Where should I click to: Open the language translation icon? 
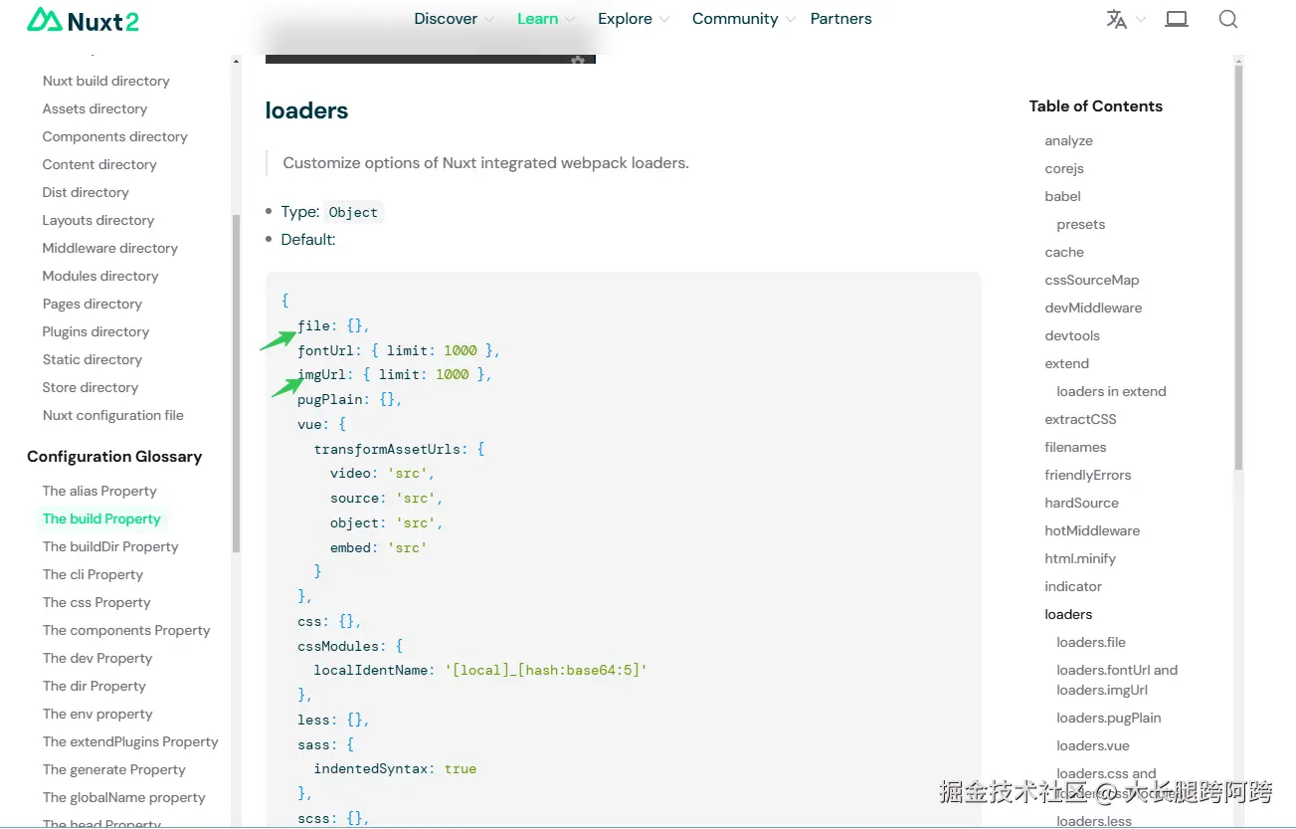tap(1117, 19)
